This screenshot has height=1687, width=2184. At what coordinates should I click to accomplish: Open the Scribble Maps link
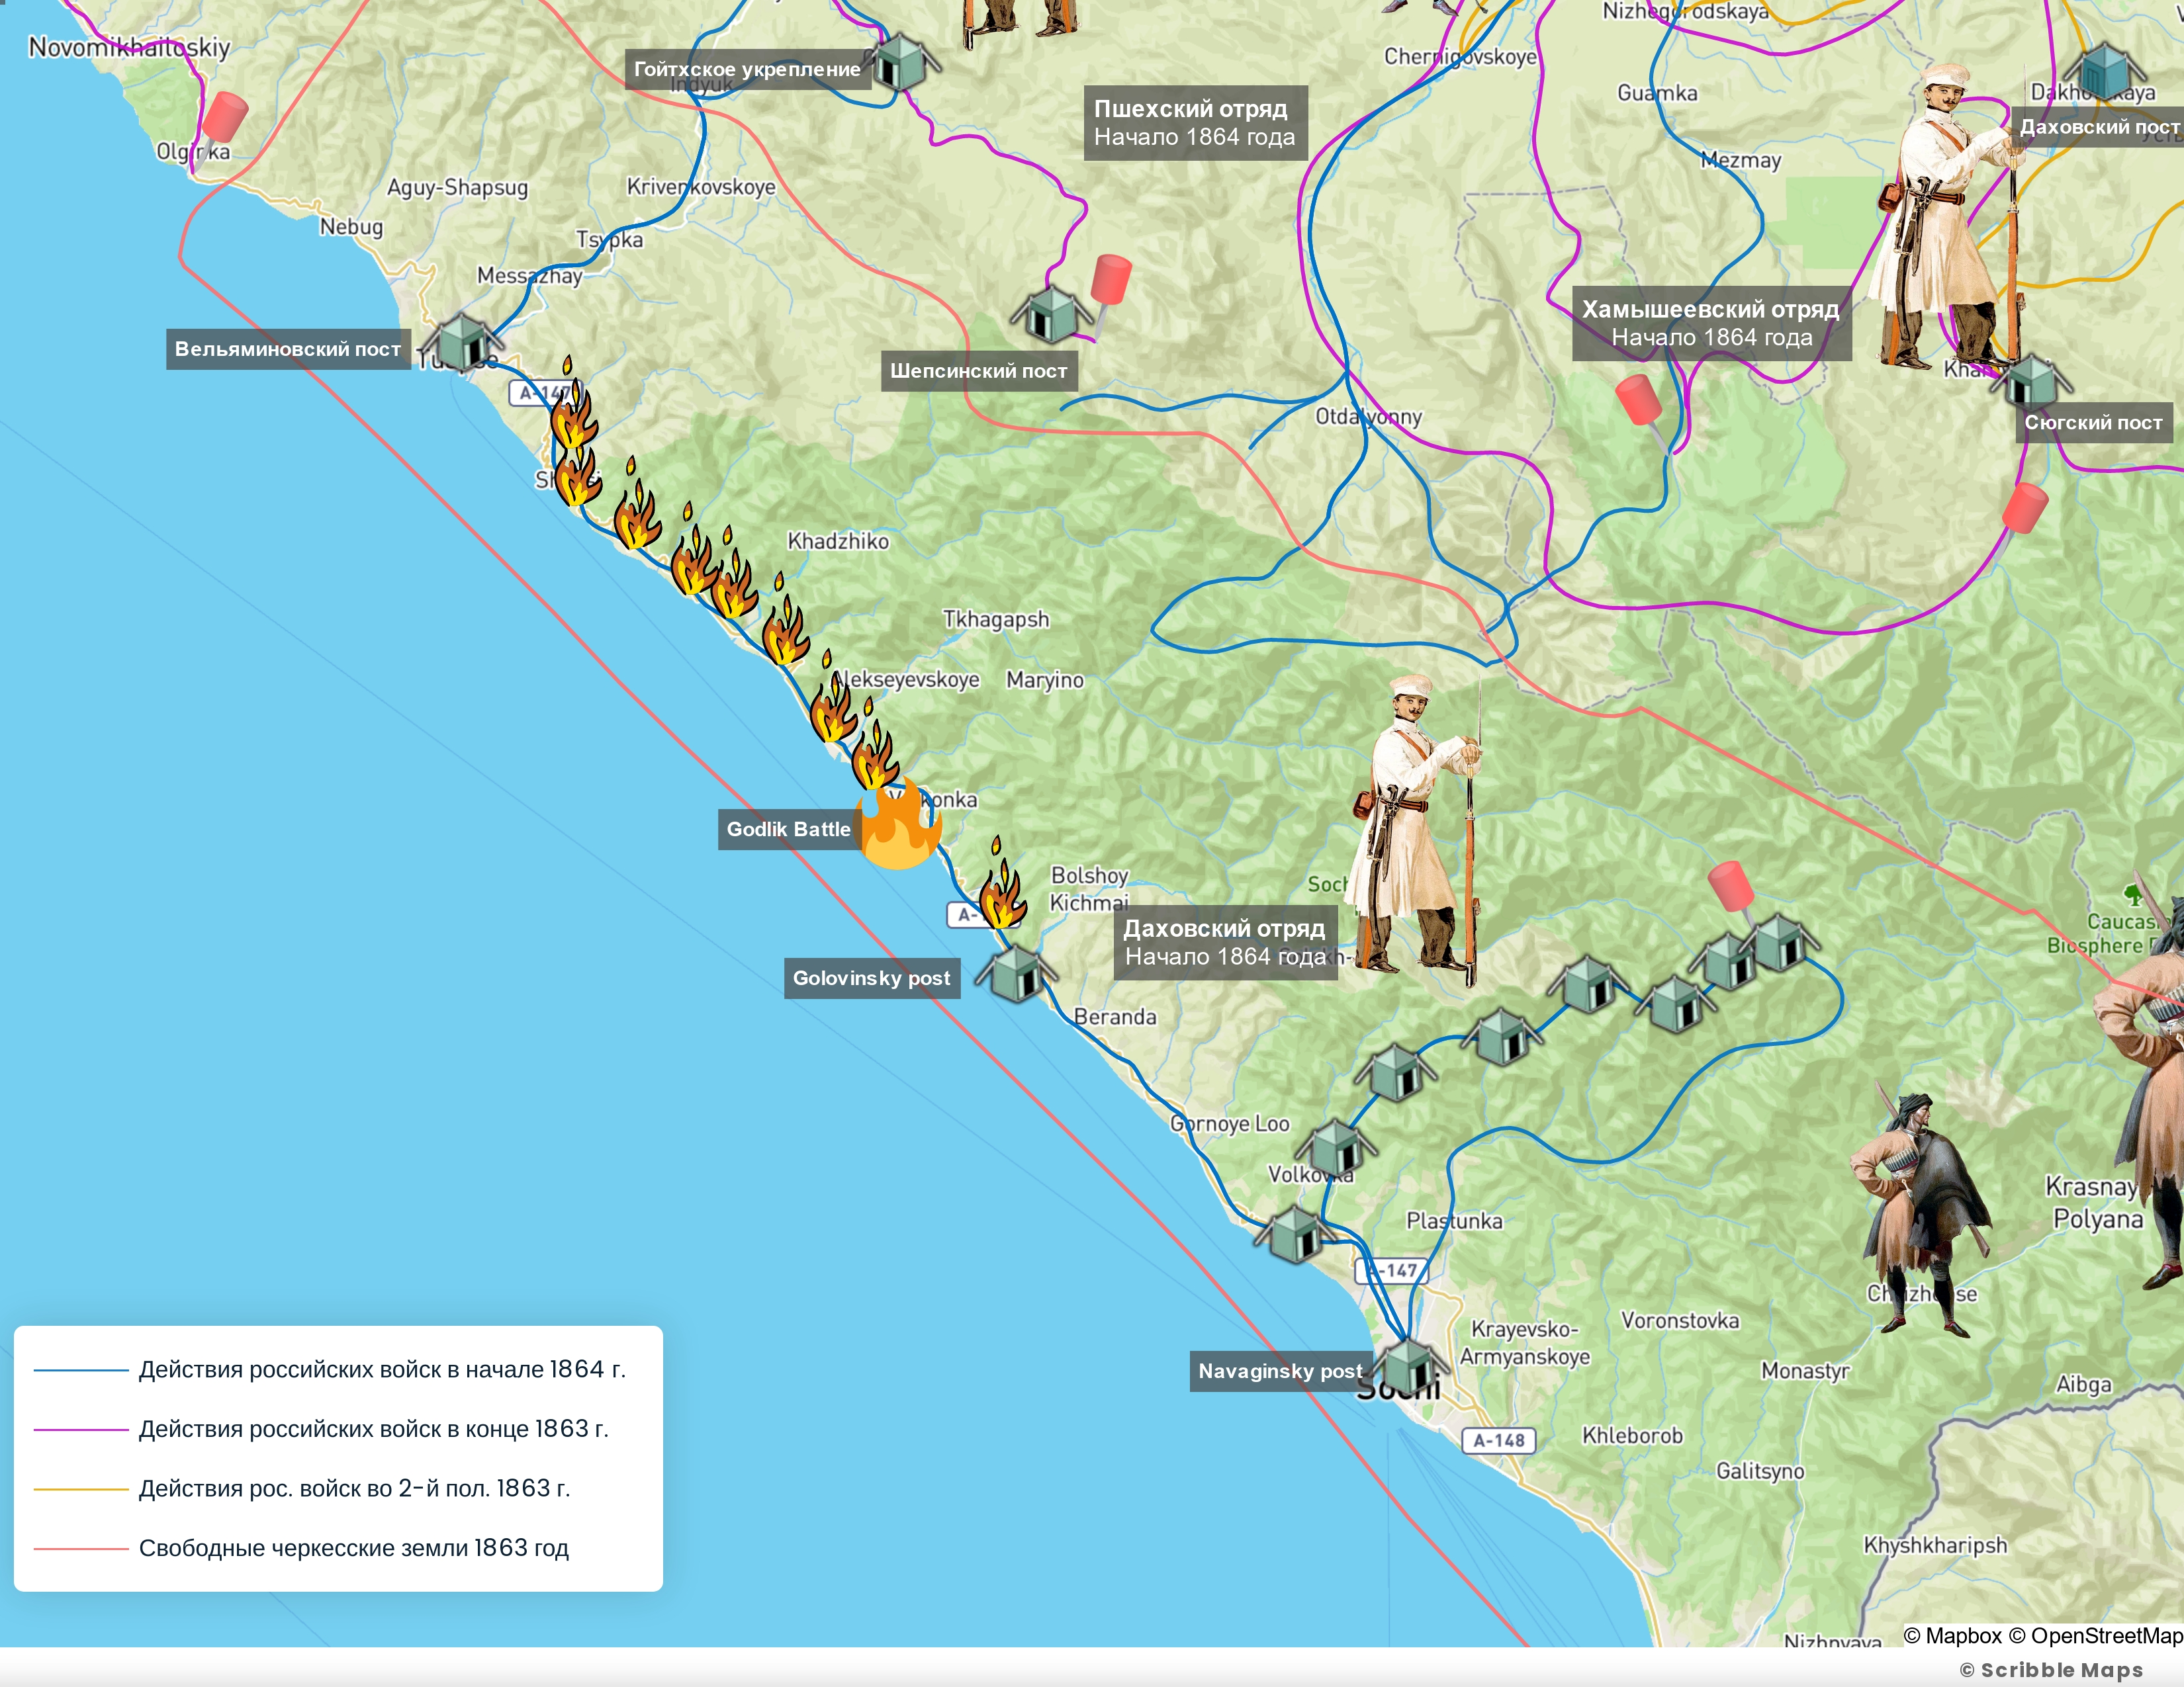tap(2051, 1670)
